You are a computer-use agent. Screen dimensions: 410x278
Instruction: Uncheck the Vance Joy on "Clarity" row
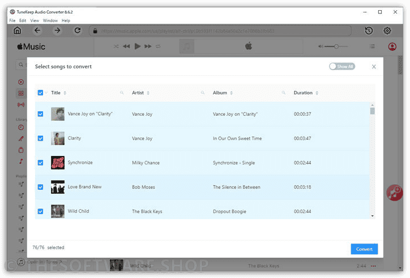coord(40,114)
